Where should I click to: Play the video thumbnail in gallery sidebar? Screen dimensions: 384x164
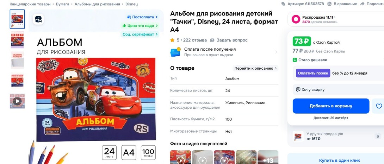[x=17, y=101]
